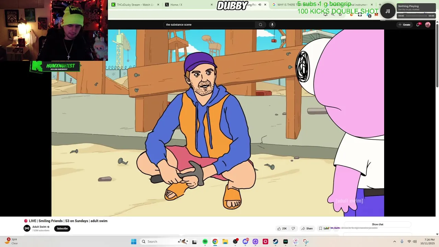The image size is (439, 247).
Task: Click the system tray microphone icon
Action: pos(402,242)
